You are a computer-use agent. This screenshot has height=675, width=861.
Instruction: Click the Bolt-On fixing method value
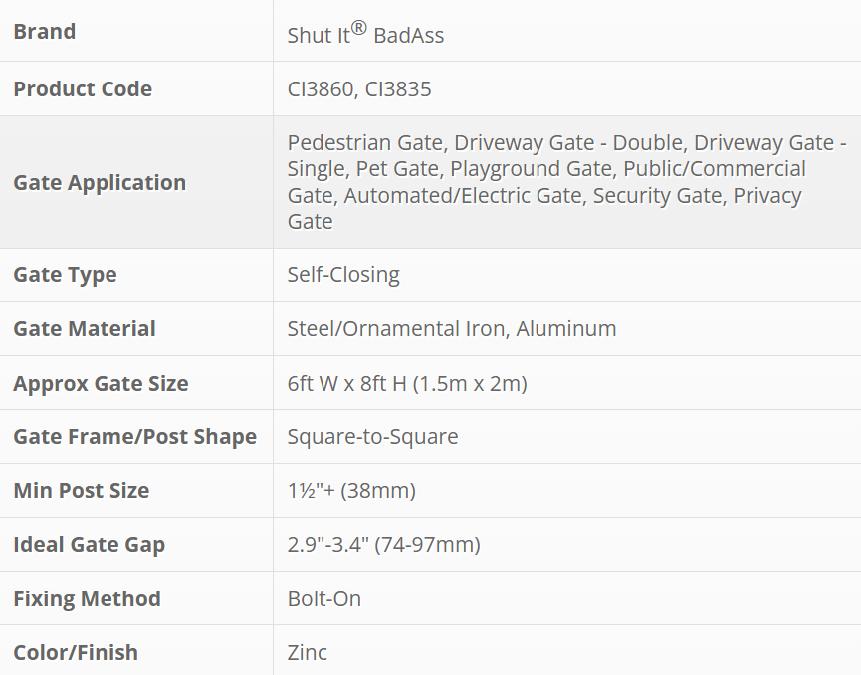coord(324,599)
